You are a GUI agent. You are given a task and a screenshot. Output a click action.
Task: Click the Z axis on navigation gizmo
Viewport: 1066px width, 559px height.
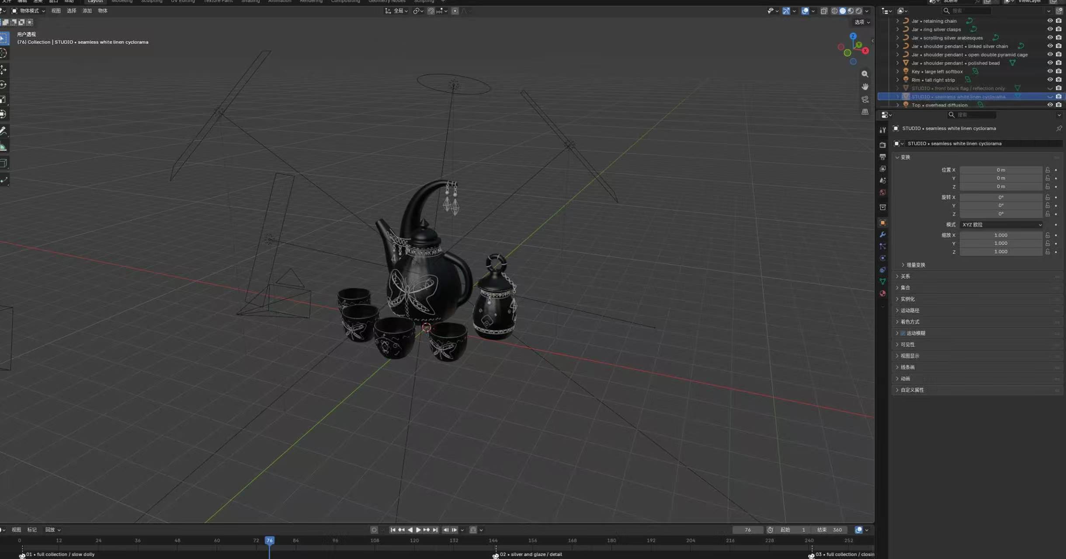point(853,36)
